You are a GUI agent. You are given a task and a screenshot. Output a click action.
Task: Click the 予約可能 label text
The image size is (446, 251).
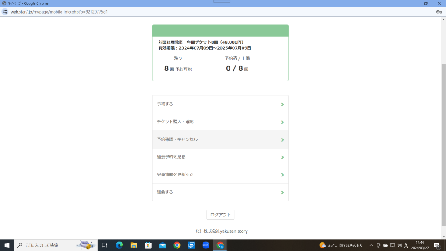click(183, 69)
